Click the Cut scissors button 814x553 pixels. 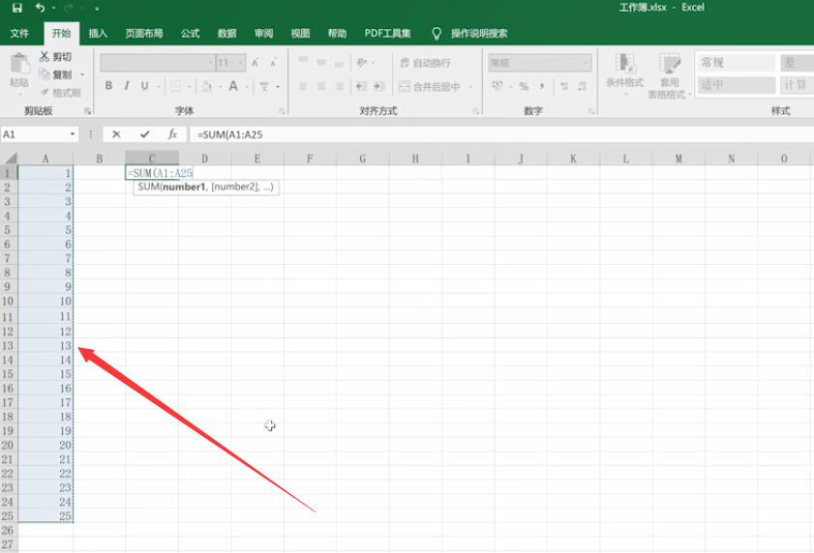(55, 56)
